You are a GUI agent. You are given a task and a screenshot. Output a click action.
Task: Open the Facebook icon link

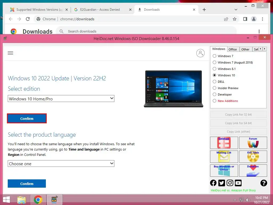pyautogui.click(x=213, y=183)
